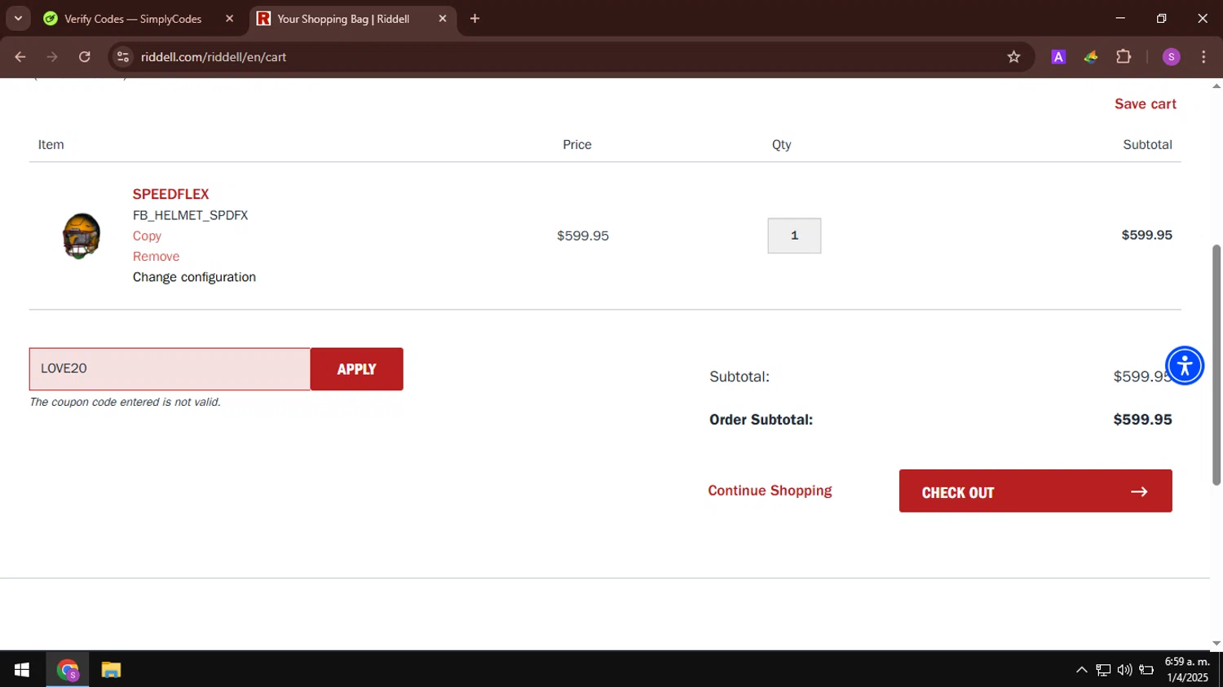
Task: Go back to the previous page
Action: click(x=20, y=57)
